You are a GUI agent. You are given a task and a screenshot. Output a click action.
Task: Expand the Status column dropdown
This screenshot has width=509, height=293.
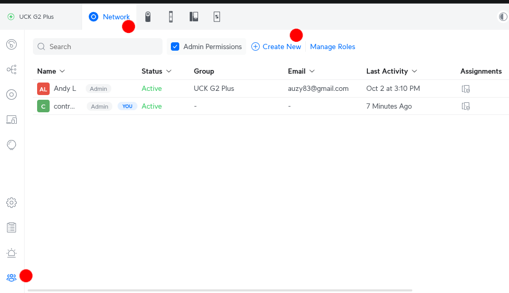coord(169,71)
